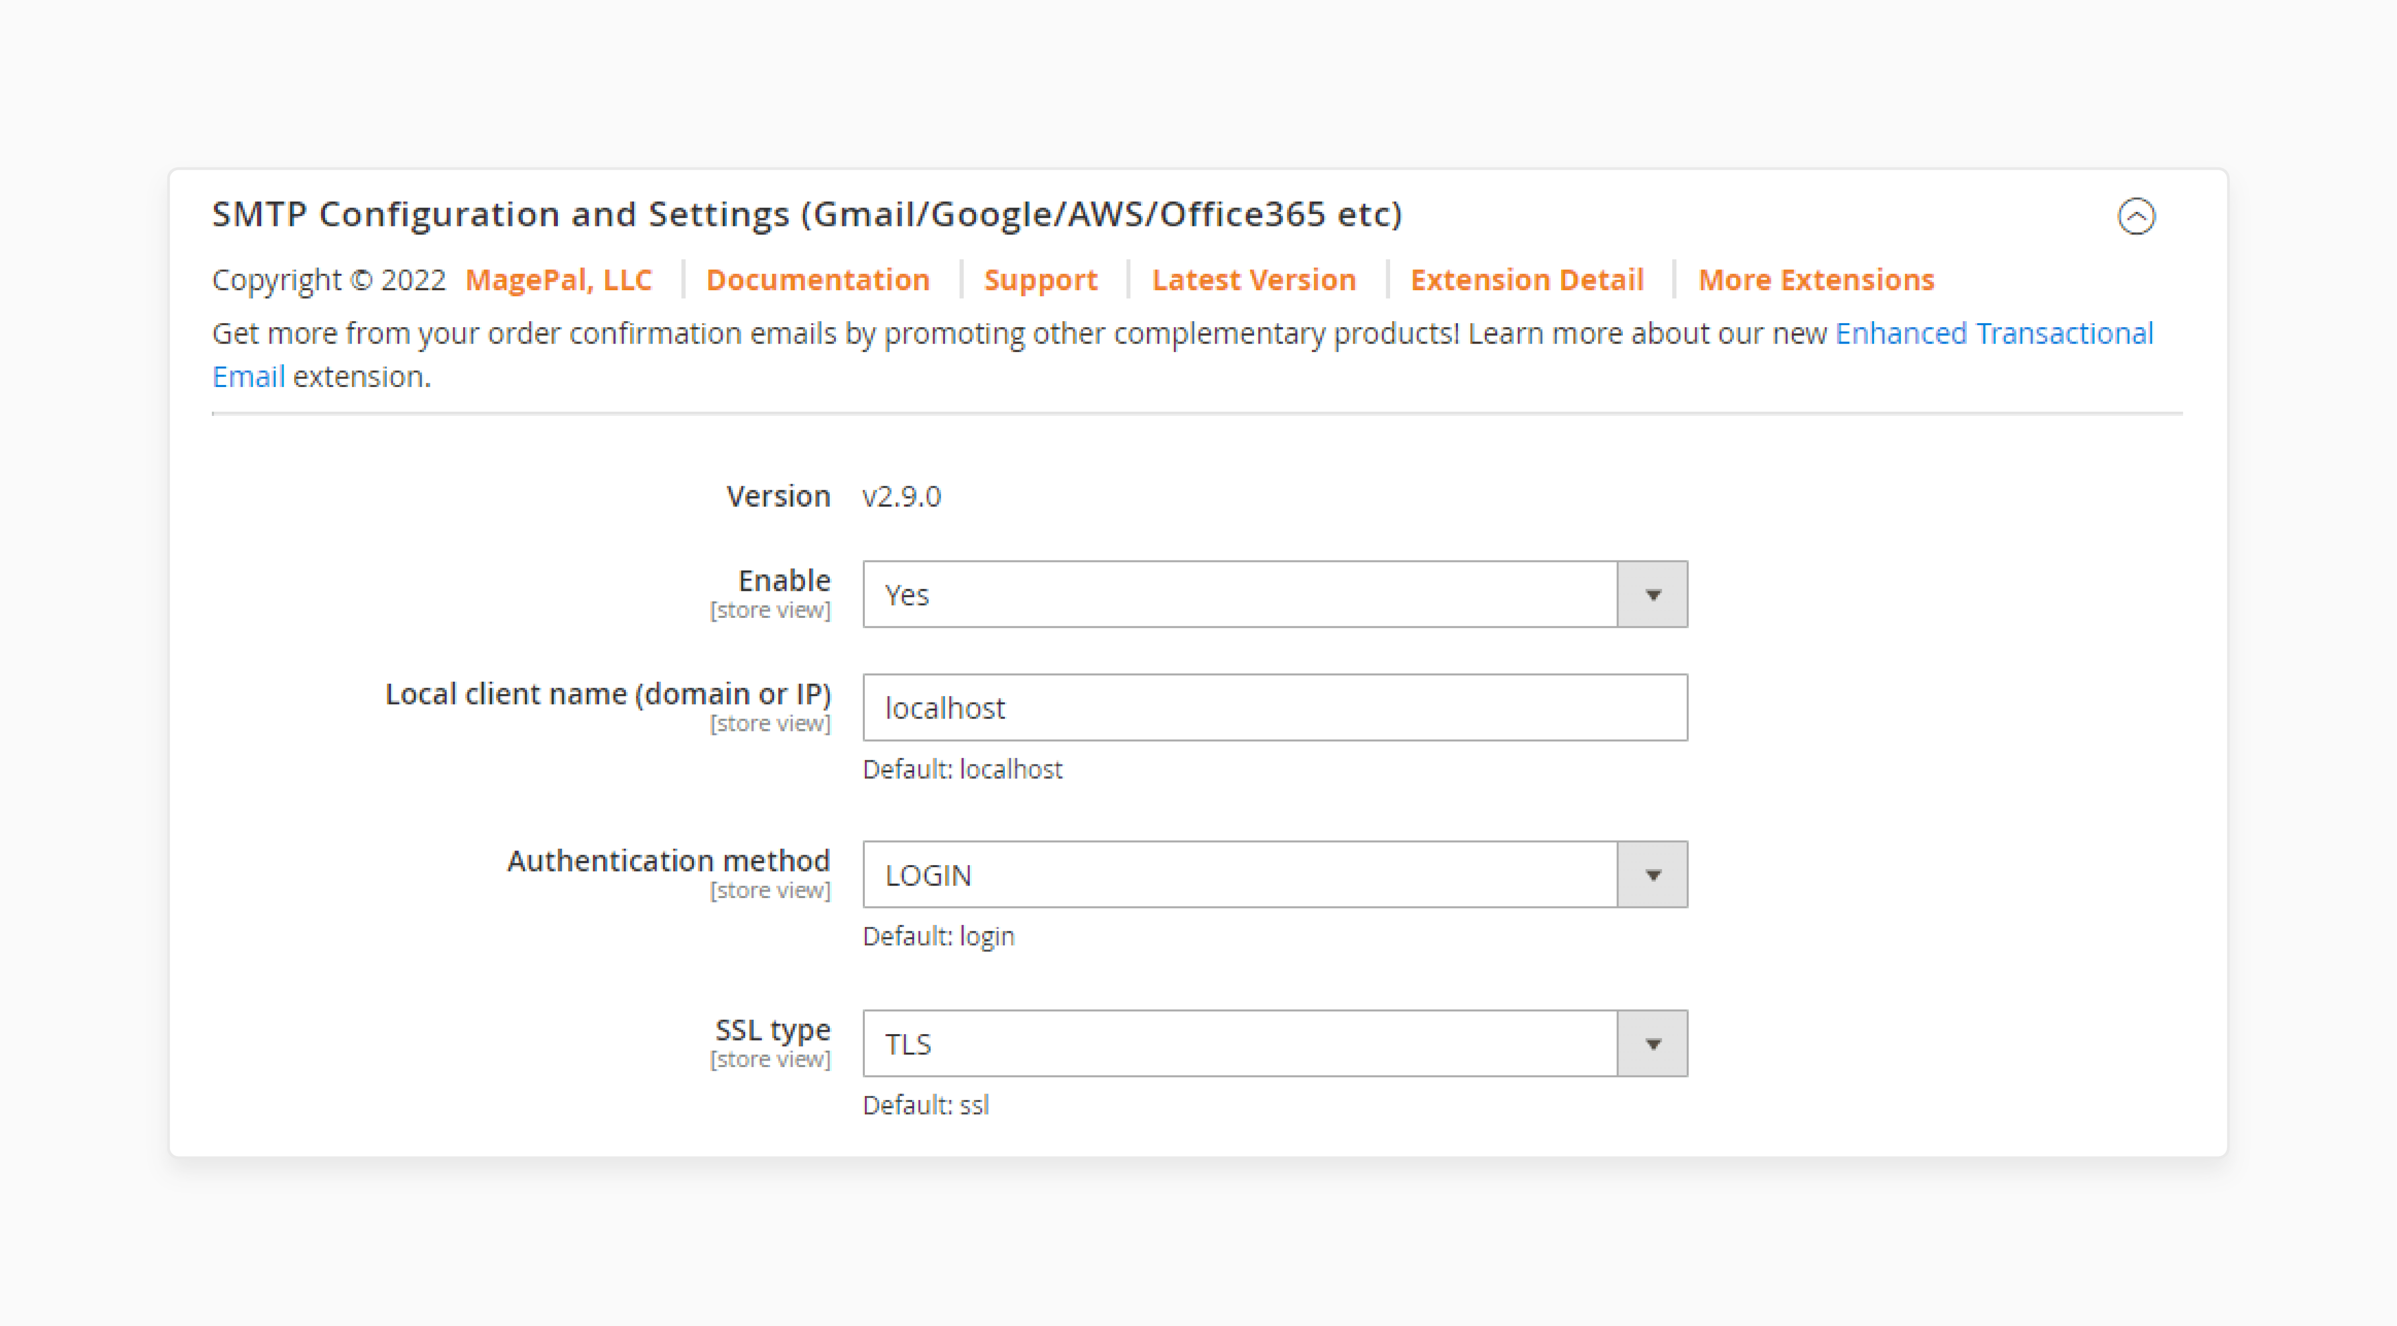This screenshot has width=2397, height=1326.
Task: Click the 'Copyright © 2022' text
Action: 329,279
